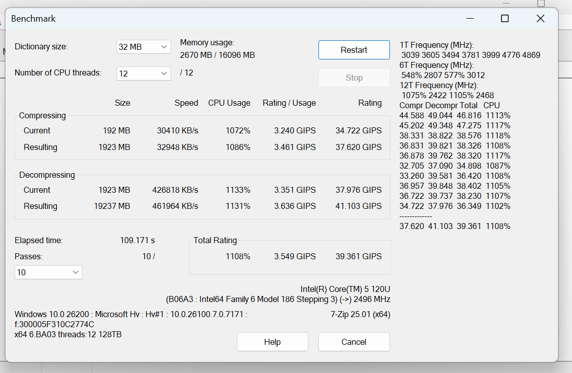The image size is (572, 373).
Task: Expand the Number of CPU threads combo box
Action: point(144,73)
